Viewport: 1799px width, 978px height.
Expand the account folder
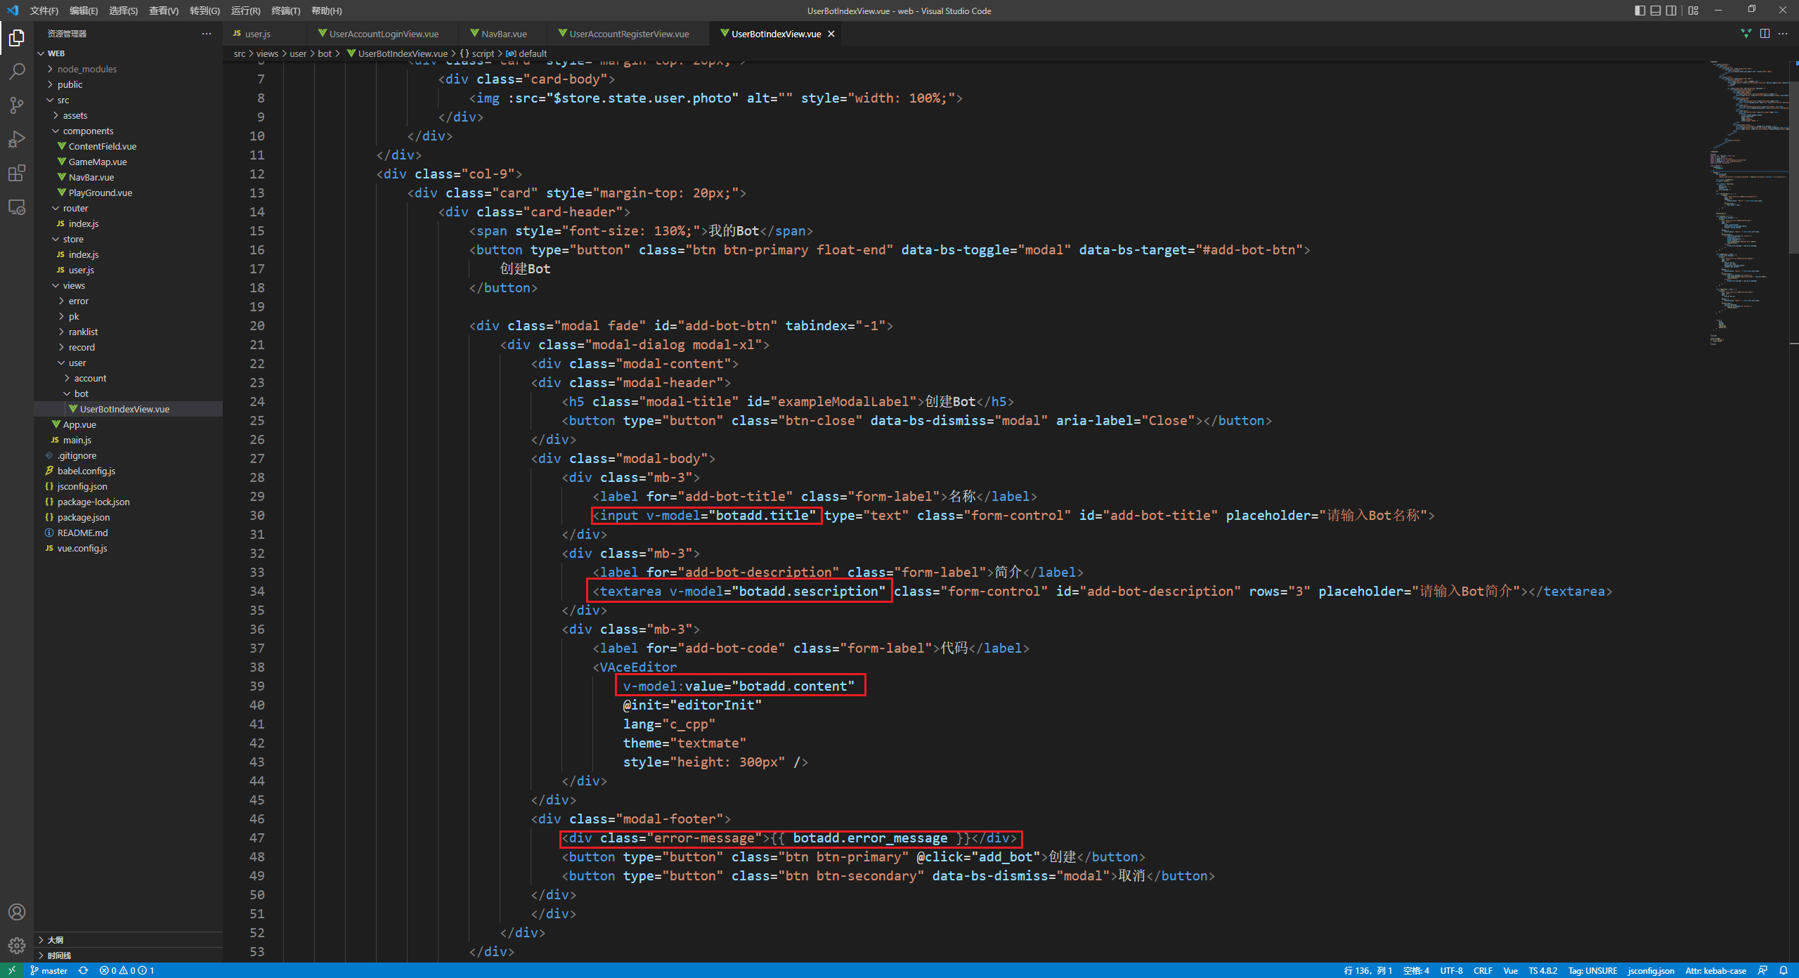click(x=129, y=378)
